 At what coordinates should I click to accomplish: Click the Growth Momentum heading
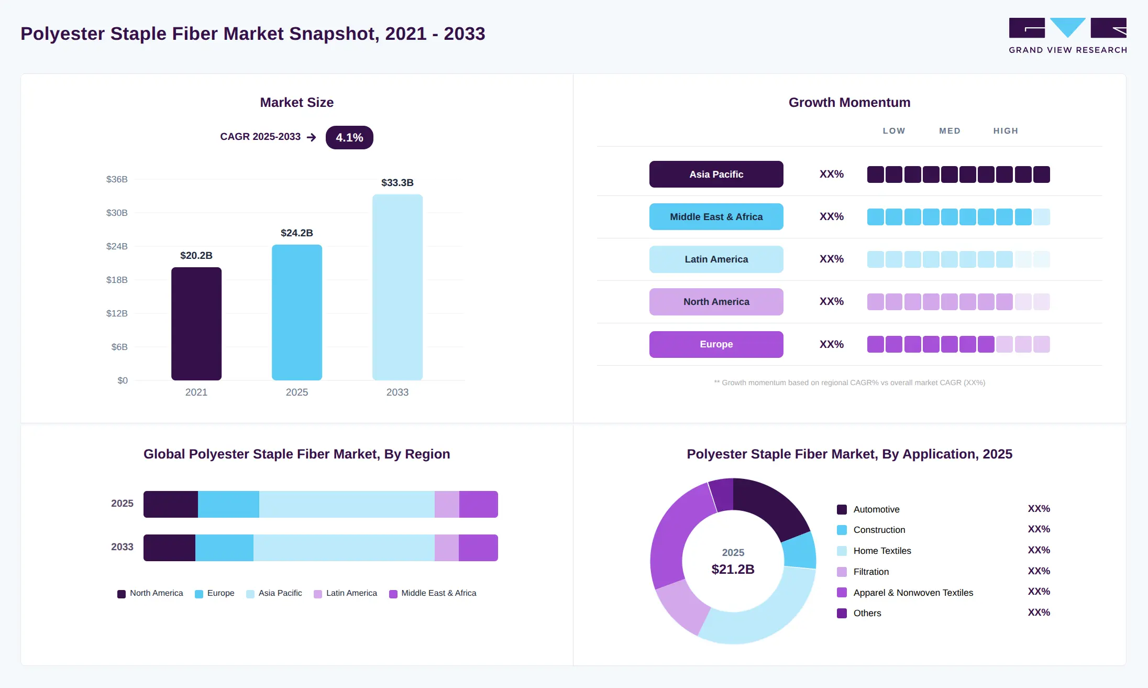(849, 103)
